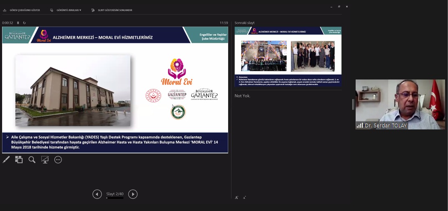This screenshot has width=448, height=211.
Task: Click the next slide preview thumbnail
Action: click(288, 57)
